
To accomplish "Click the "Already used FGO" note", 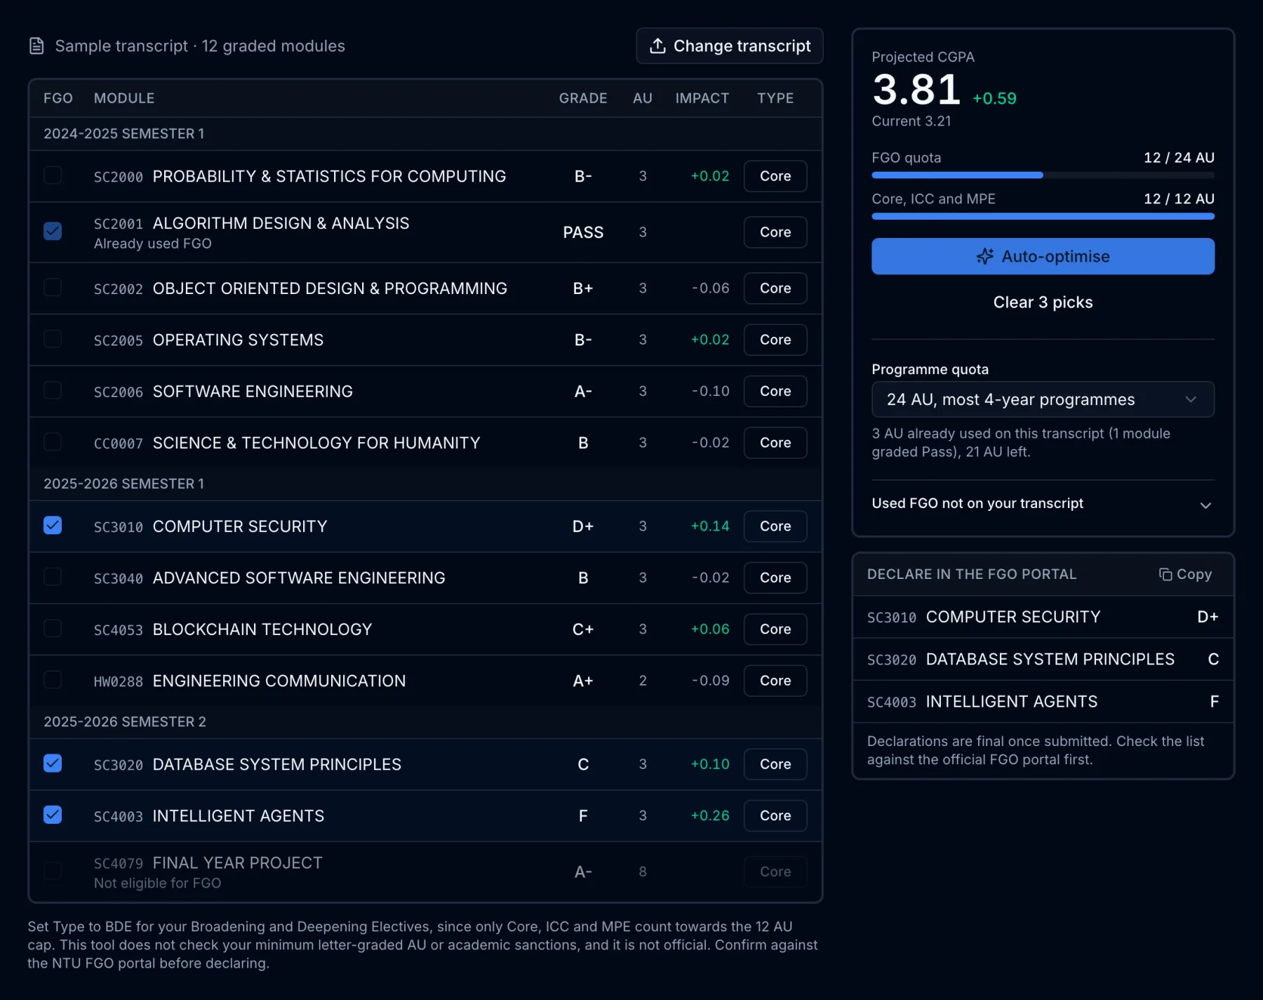I will (x=153, y=244).
